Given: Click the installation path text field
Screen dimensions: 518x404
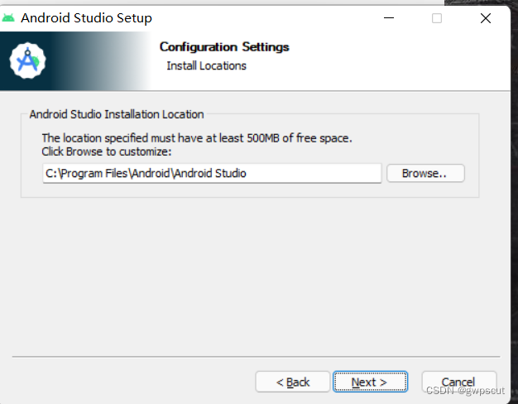Looking at the screenshot, I should pos(212,173).
